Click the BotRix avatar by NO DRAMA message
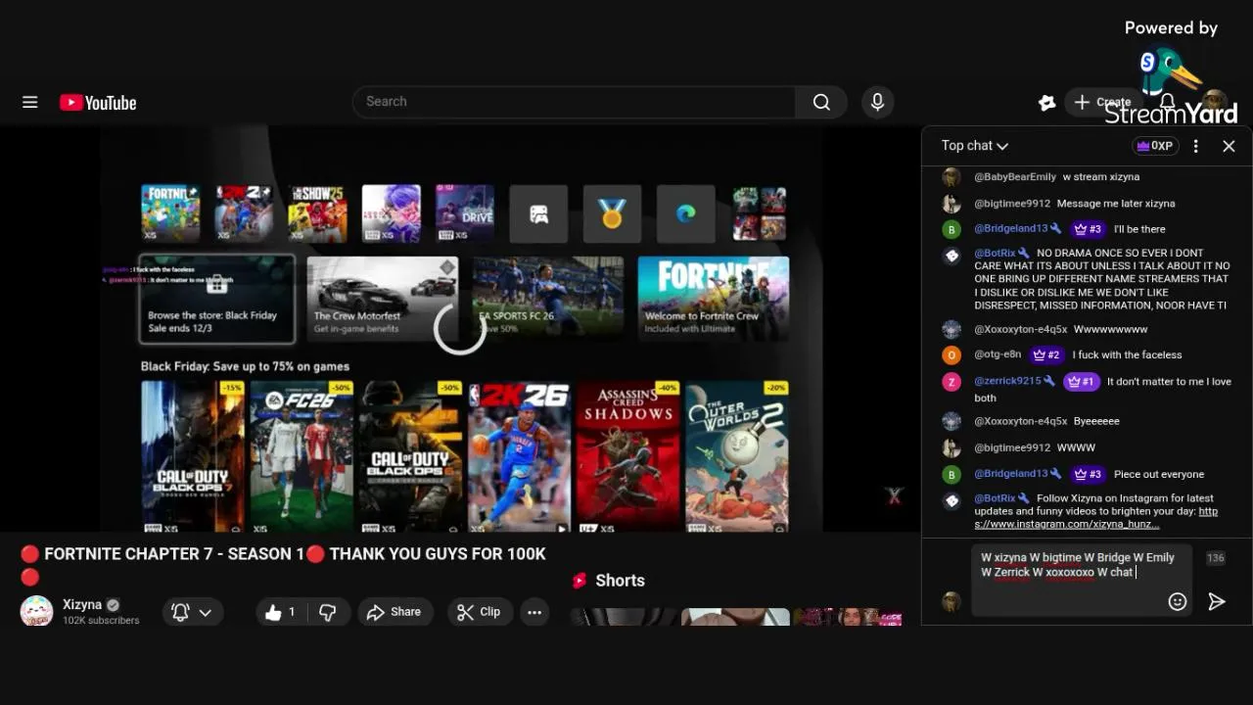This screenshot has width=1253, height=705. click(x=951, y=256)
